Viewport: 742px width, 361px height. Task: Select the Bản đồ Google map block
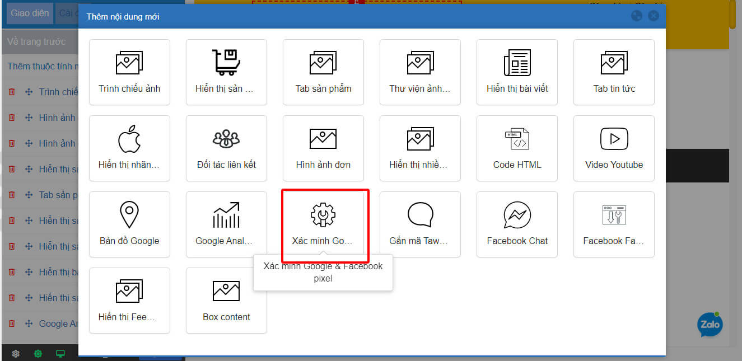[129, 224]
